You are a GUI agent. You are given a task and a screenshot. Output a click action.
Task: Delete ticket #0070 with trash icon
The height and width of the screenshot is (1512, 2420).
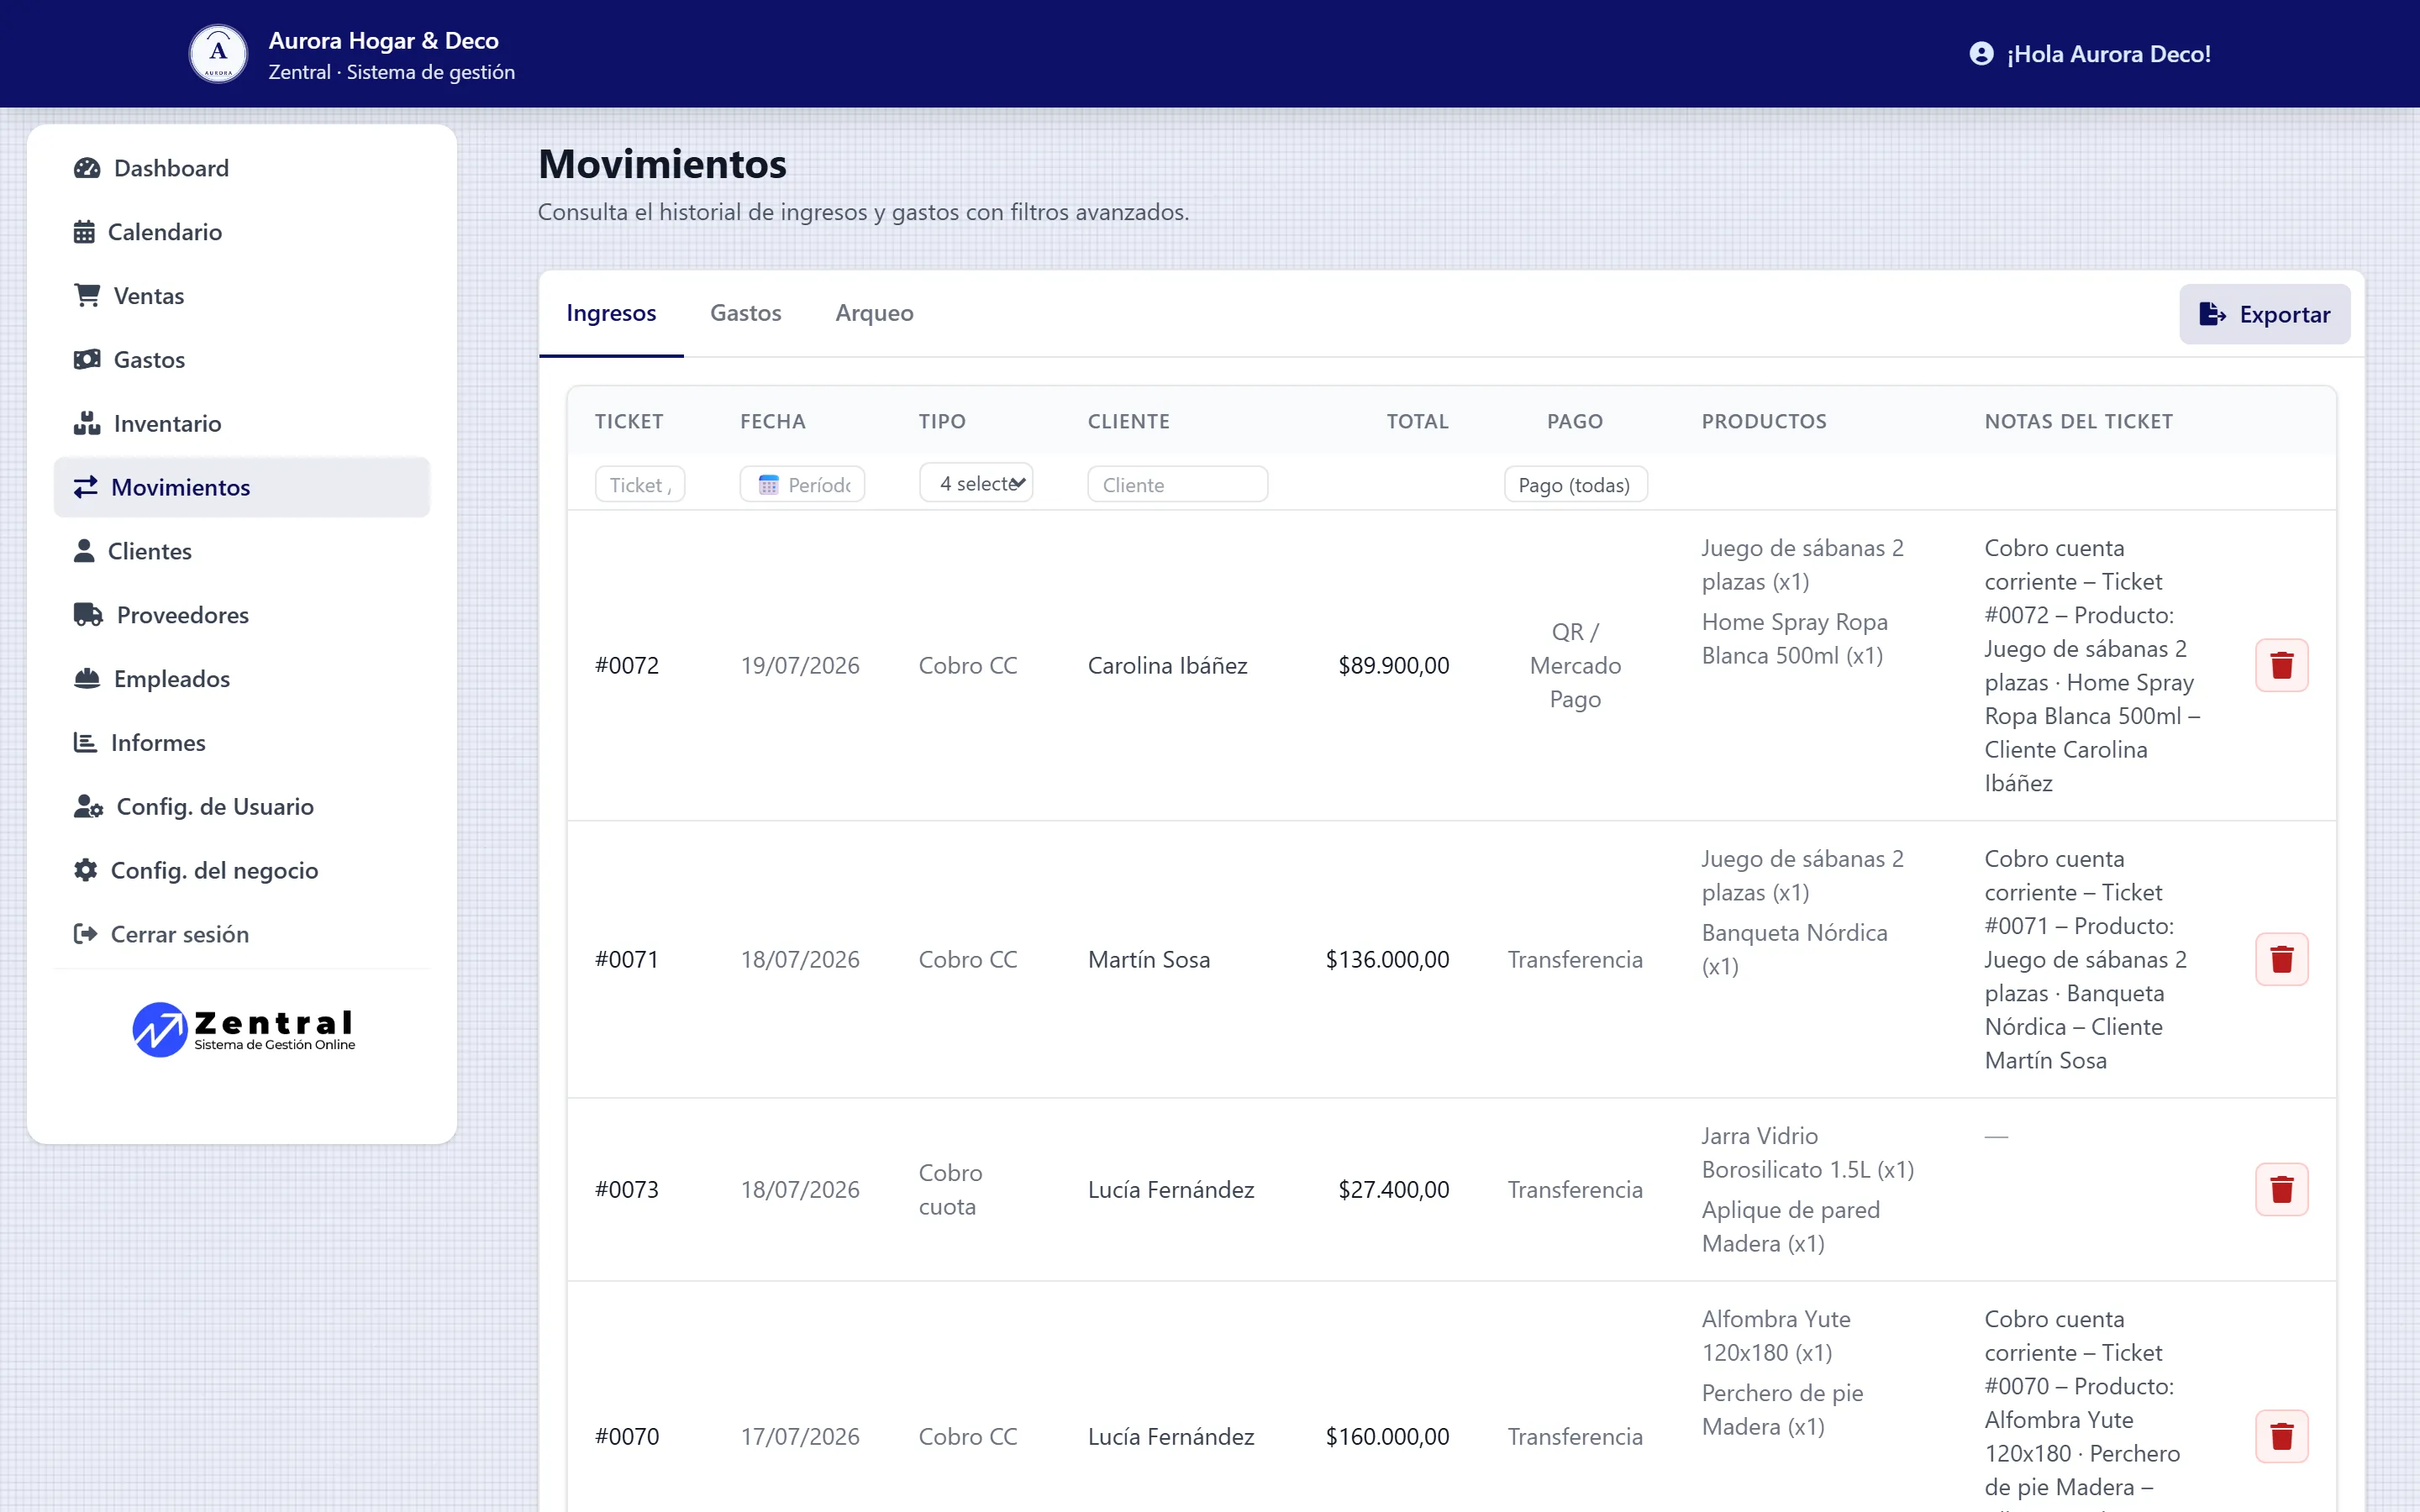[x=2281, y=1436]
